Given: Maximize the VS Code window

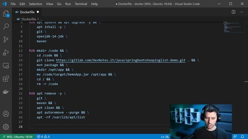Looking at the screenshot, I should point(231,4).
